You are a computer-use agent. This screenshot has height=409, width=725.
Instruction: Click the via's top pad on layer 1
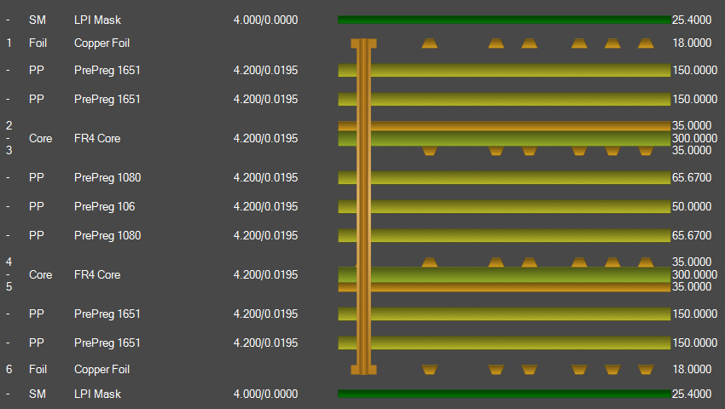(364, 43)
